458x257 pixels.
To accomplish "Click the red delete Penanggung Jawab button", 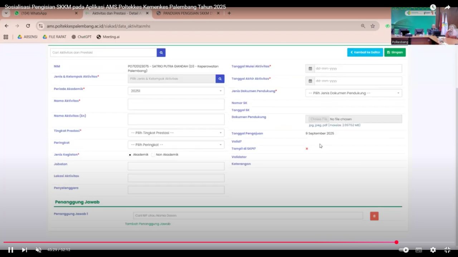I will coord(374,216).
